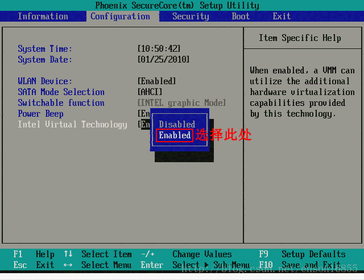This screenshot has width=364, height=280.
Task: Click the Enter Select Sub-Menu hint
Action: coord(195,265)
